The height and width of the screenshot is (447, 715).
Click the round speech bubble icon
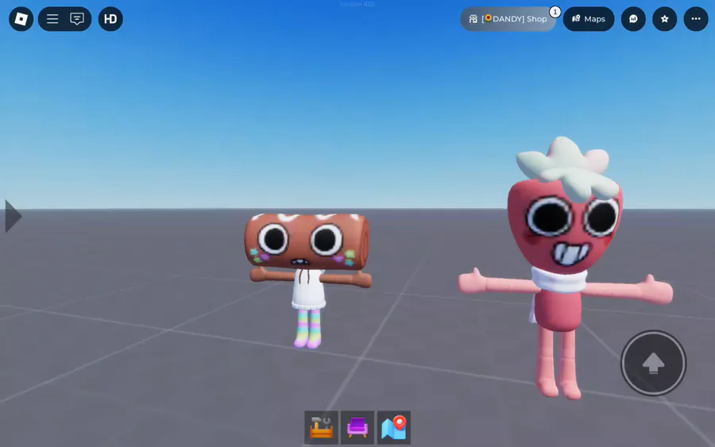pos(633,19)
